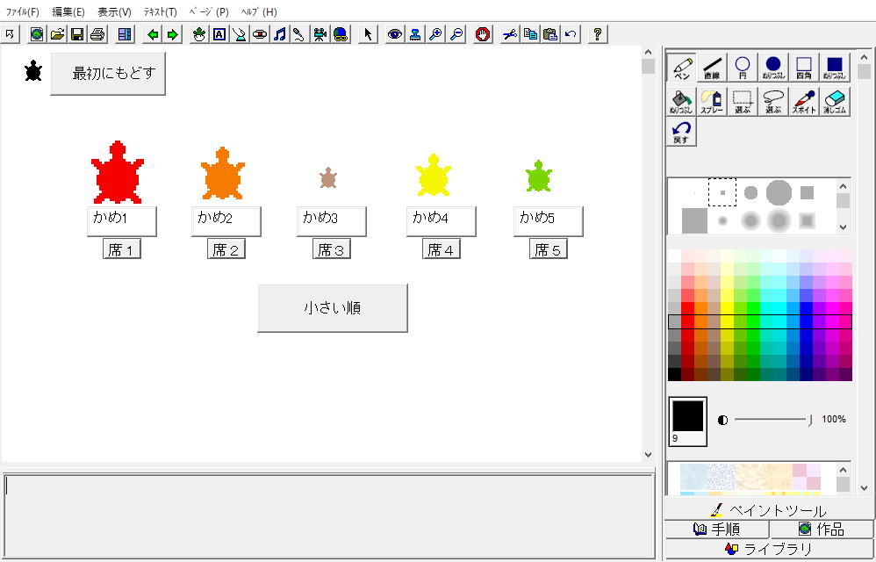Select the 直線 straight line tool
Viewport: 876px width, 562px height.
point(712,68)
